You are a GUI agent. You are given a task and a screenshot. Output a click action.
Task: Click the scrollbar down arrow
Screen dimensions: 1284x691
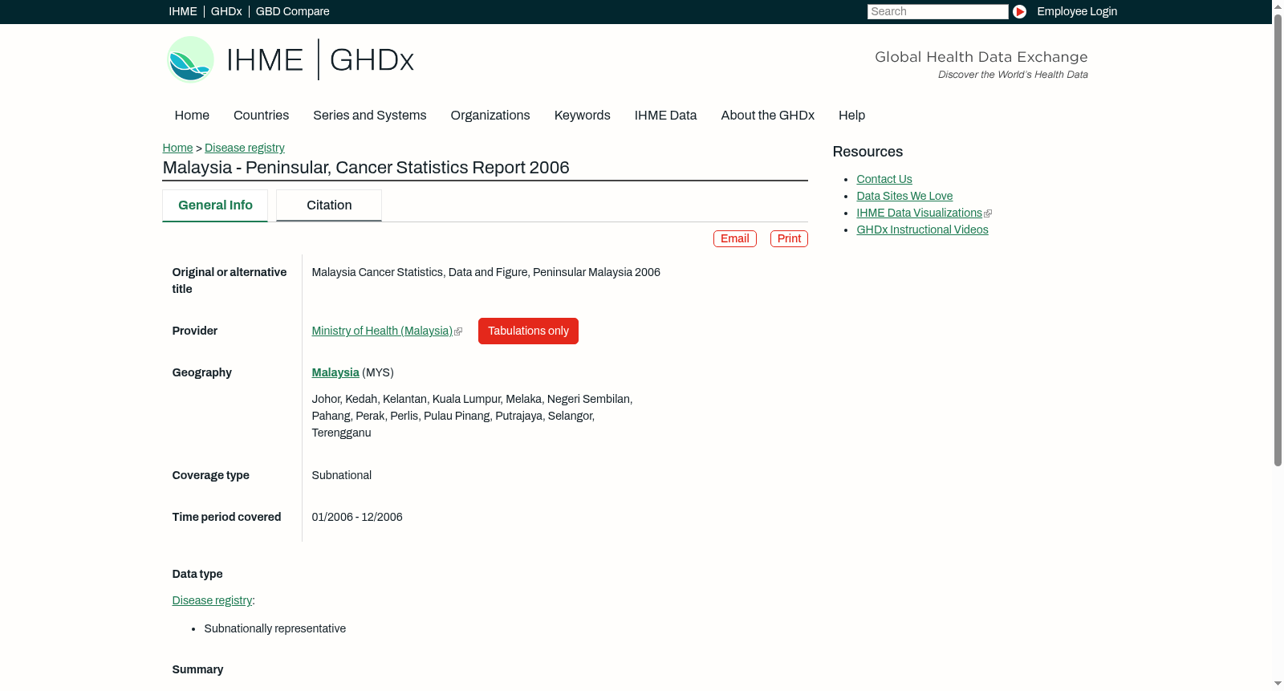[x=1278, y=684]
